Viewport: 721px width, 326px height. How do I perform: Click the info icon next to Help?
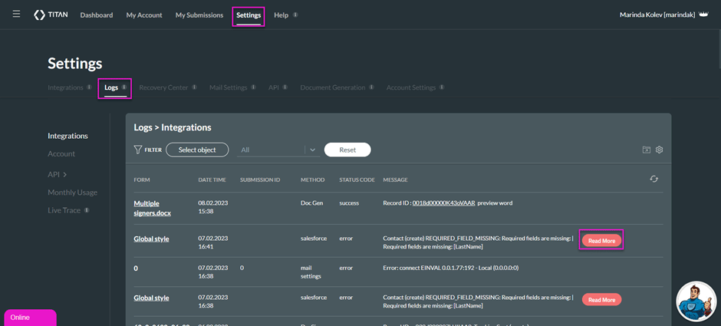[296, 15]
